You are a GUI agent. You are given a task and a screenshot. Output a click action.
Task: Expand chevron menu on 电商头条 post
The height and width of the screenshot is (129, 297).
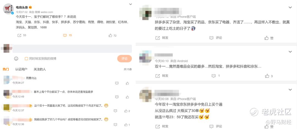click(131, 4)
